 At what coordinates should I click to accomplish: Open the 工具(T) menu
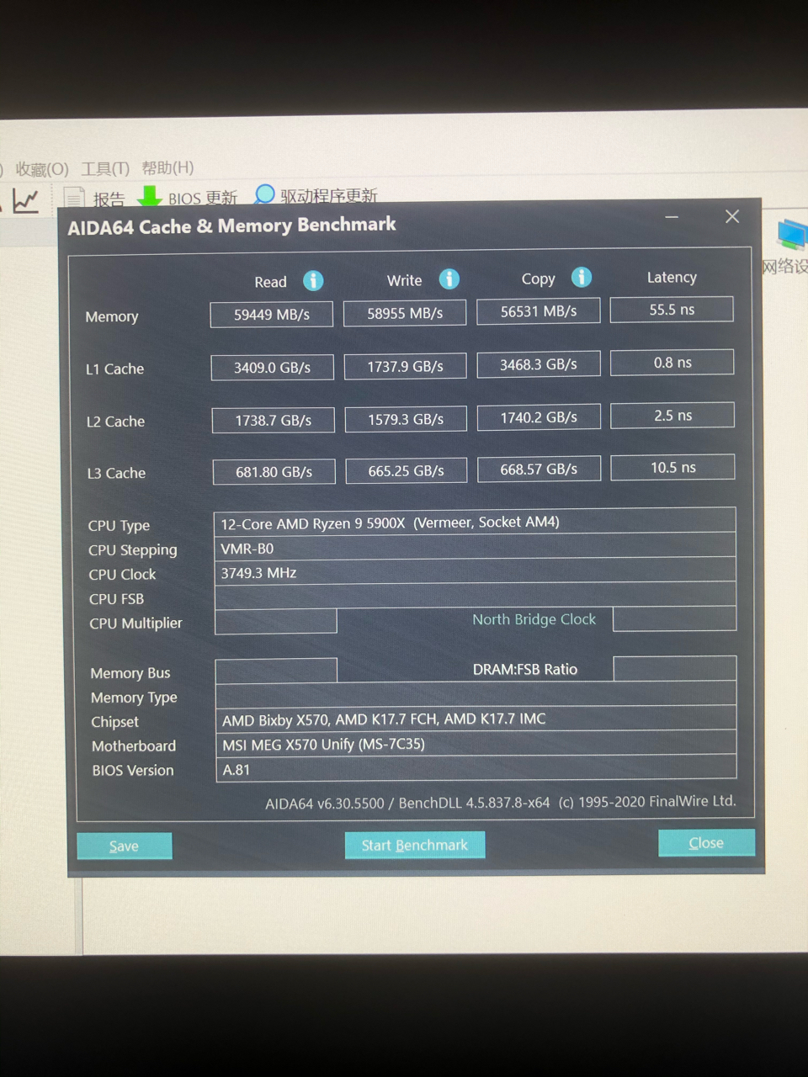tap(106, 168)
